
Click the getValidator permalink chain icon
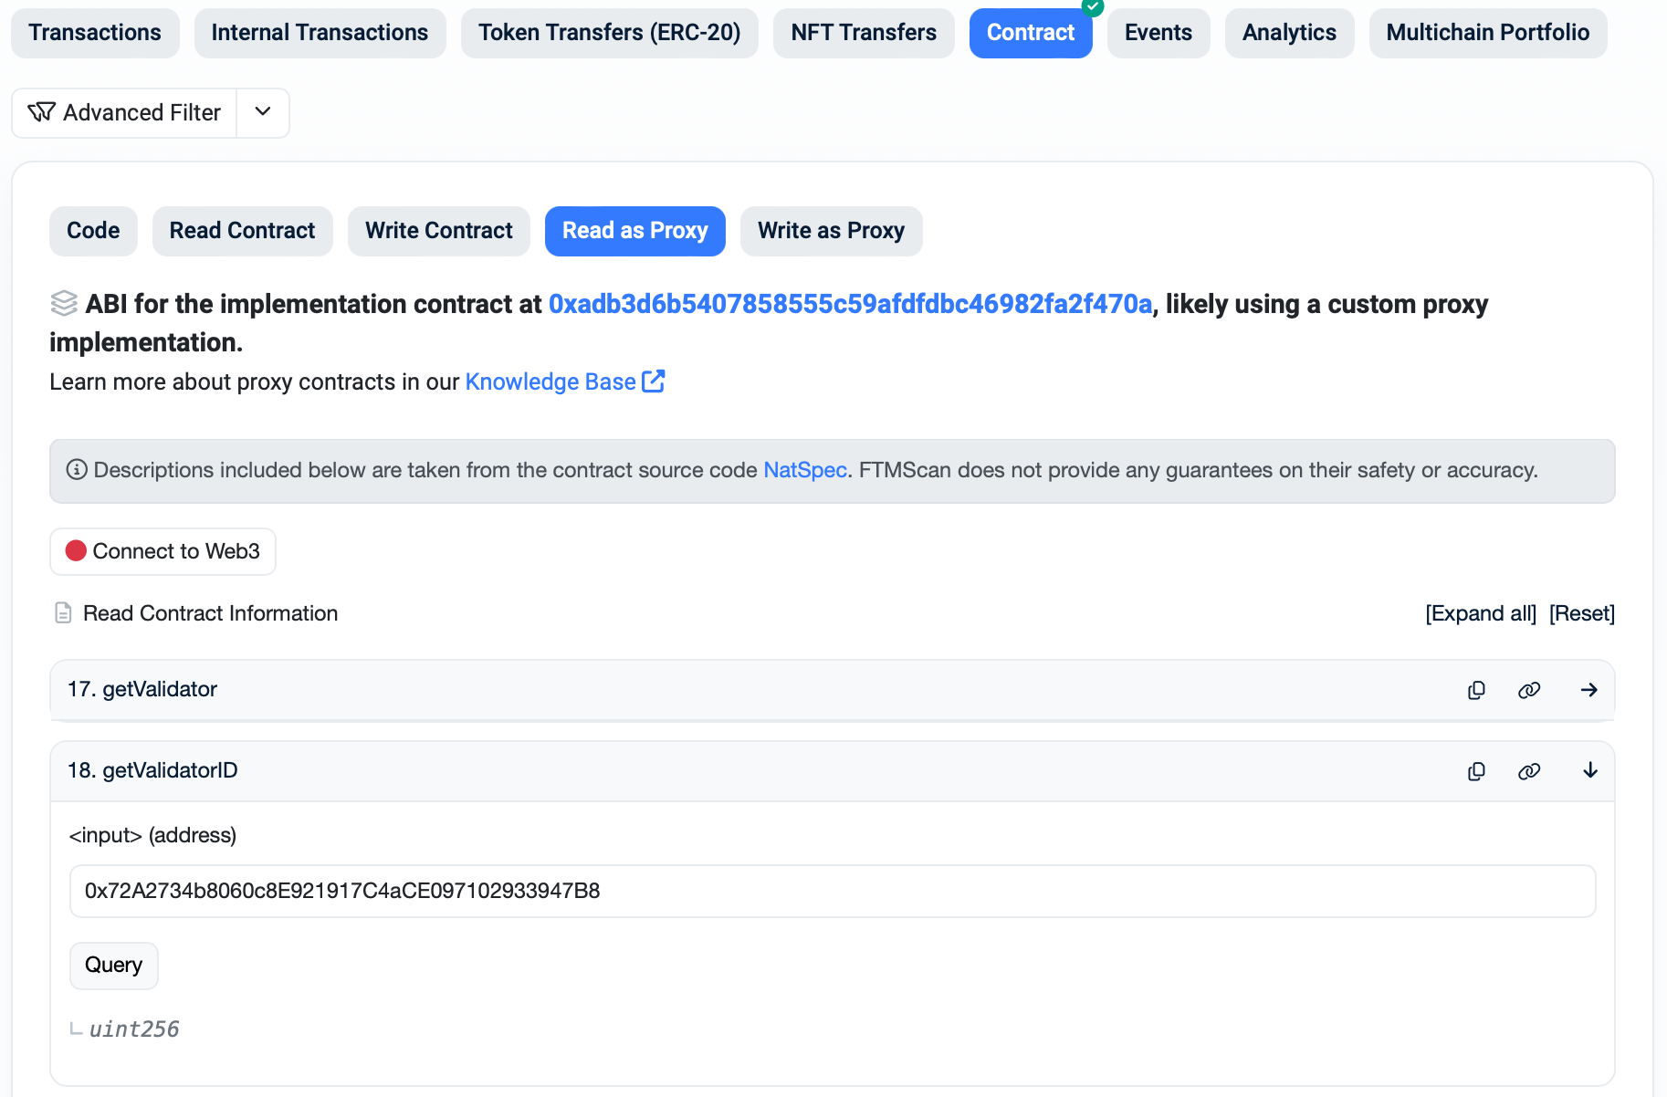1529,690
